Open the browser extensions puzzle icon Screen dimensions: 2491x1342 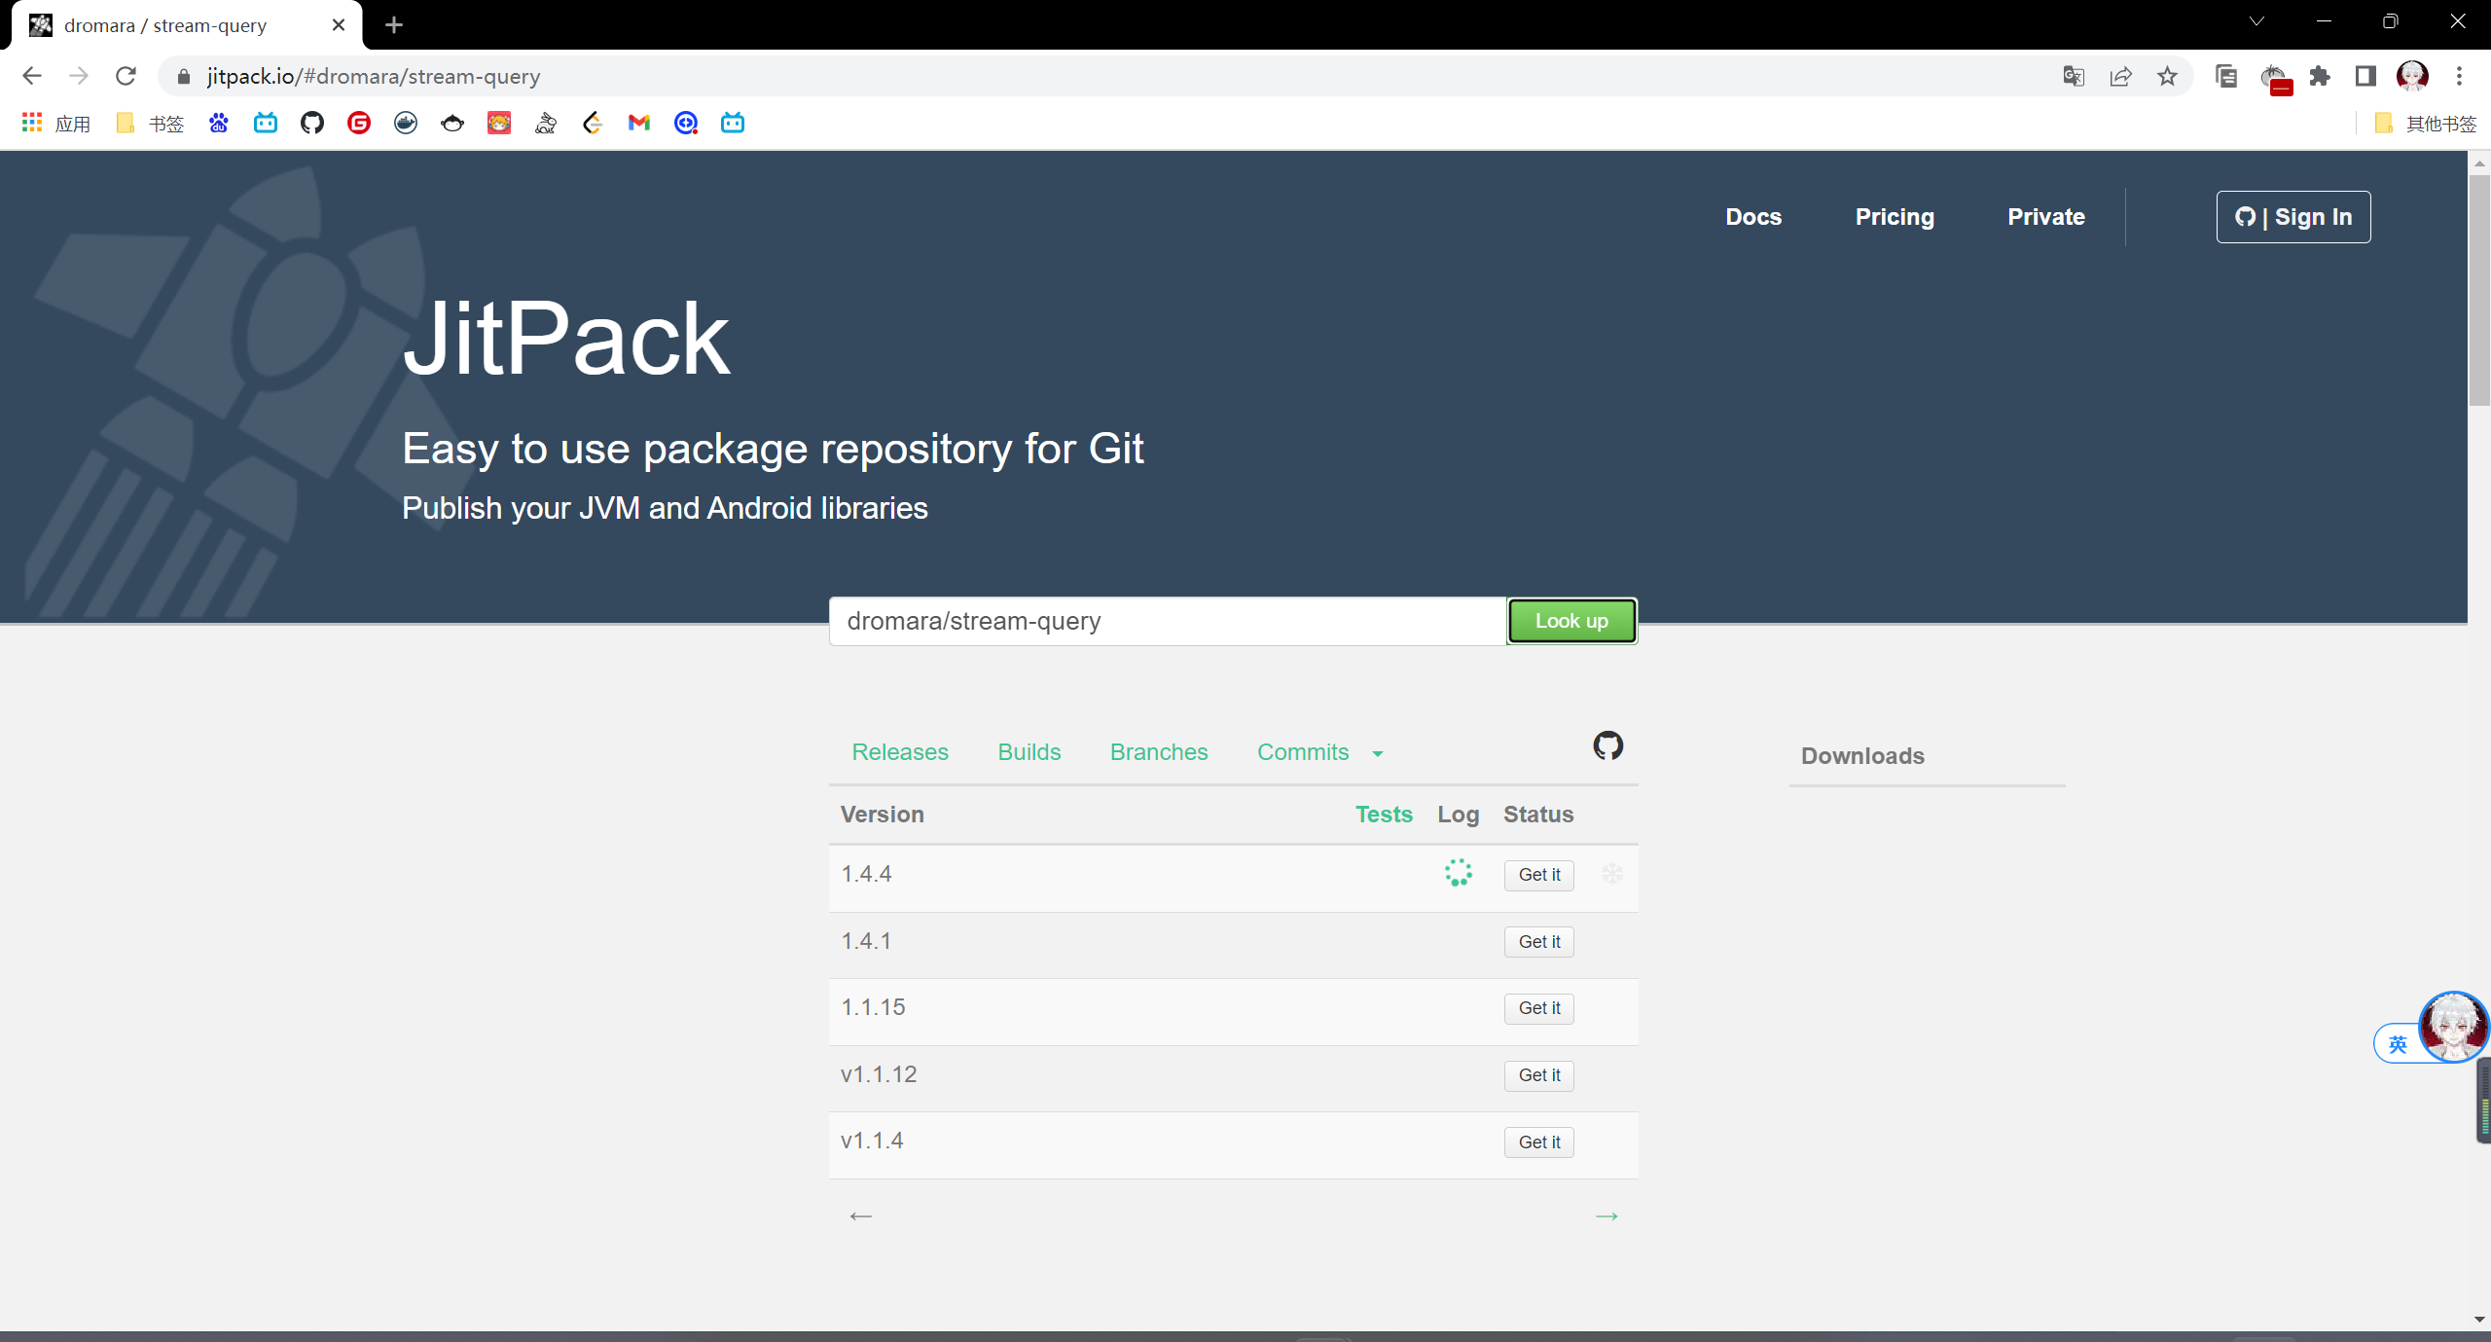2320,76
